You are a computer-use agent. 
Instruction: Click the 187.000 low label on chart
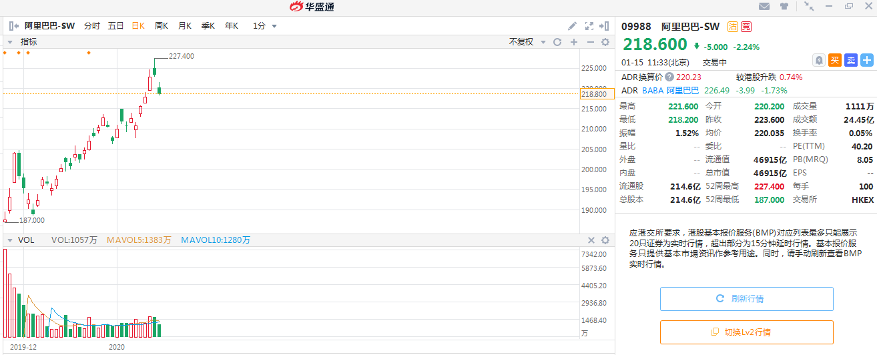point(32,220)
